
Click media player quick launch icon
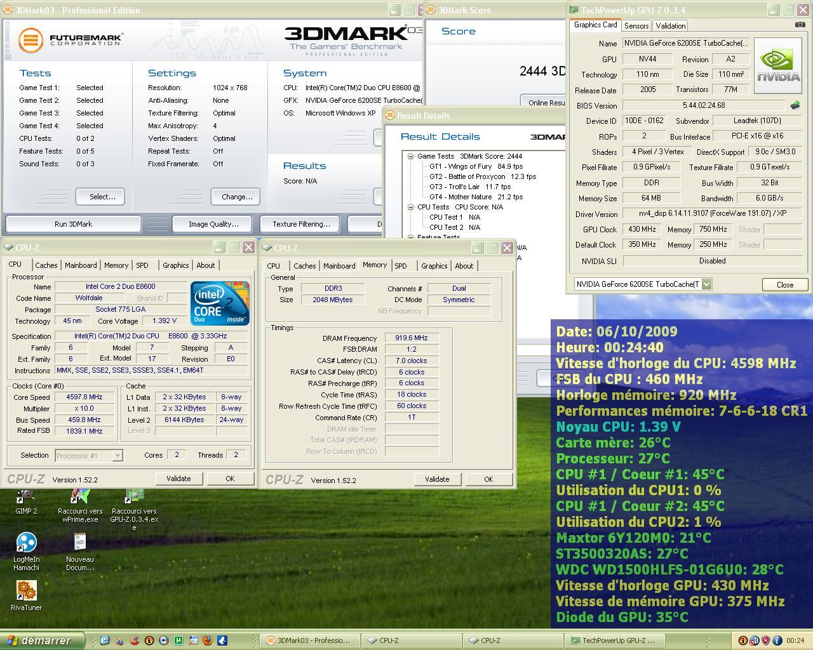[164, 640]
